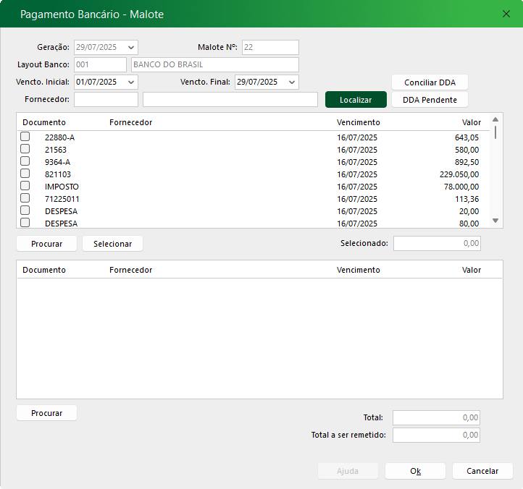Close the Pagamento Bancário dialog window

(x=506, y=14)
